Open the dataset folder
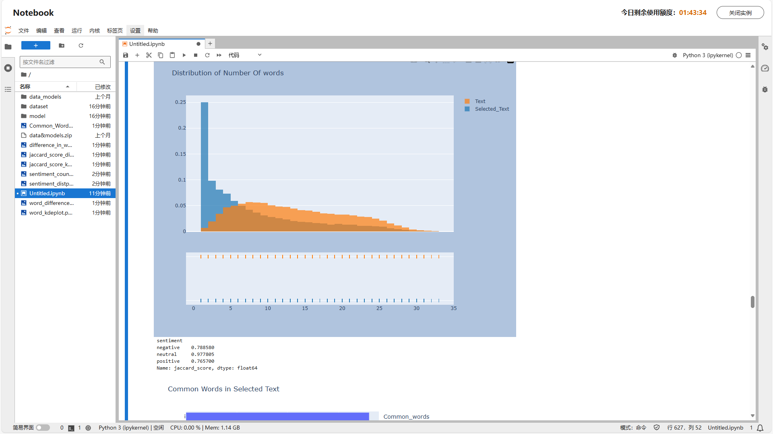Viewport: 773px width, 434px height. click(65, 106)
